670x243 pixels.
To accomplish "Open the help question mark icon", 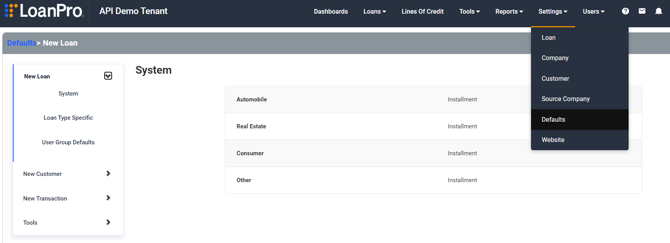I will 625,11.
